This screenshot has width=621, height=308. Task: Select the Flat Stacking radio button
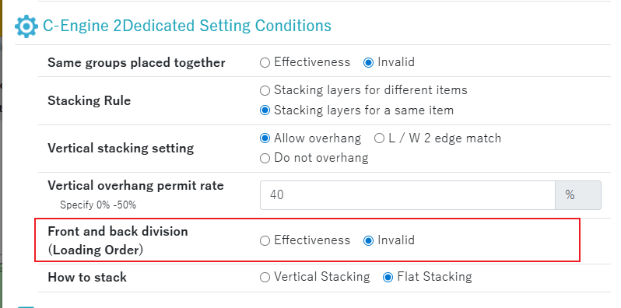[388, 278]
